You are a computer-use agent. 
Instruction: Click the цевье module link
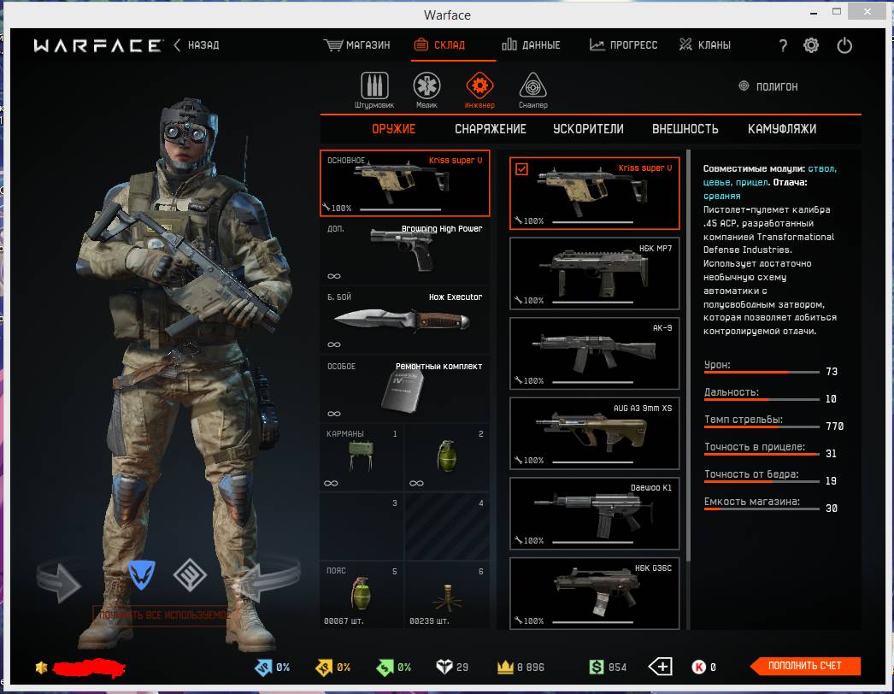(x=717, y=183)
